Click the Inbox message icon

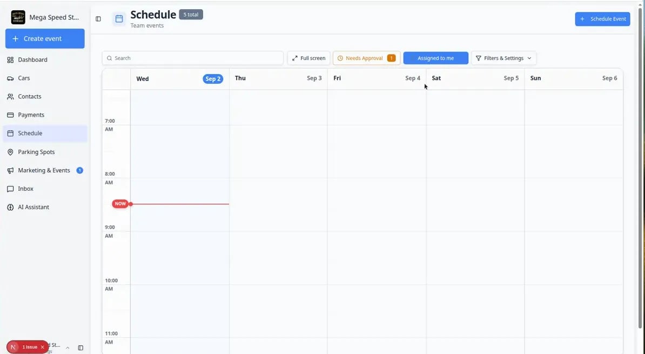tap(10, 189)
